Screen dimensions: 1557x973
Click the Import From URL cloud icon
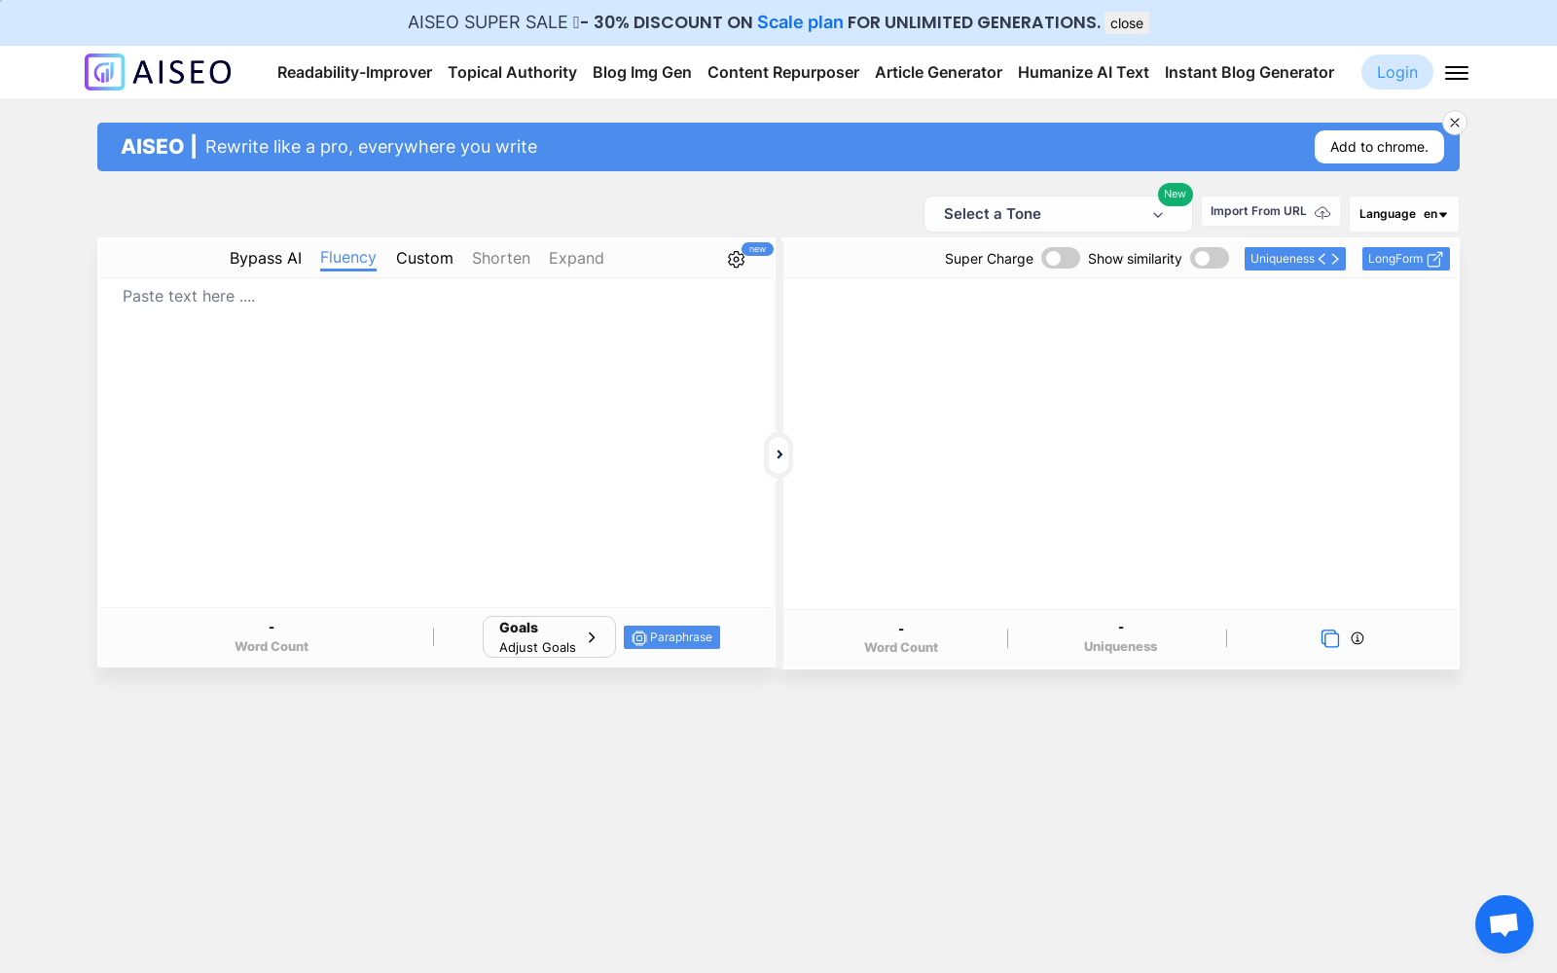point(1322,212)
